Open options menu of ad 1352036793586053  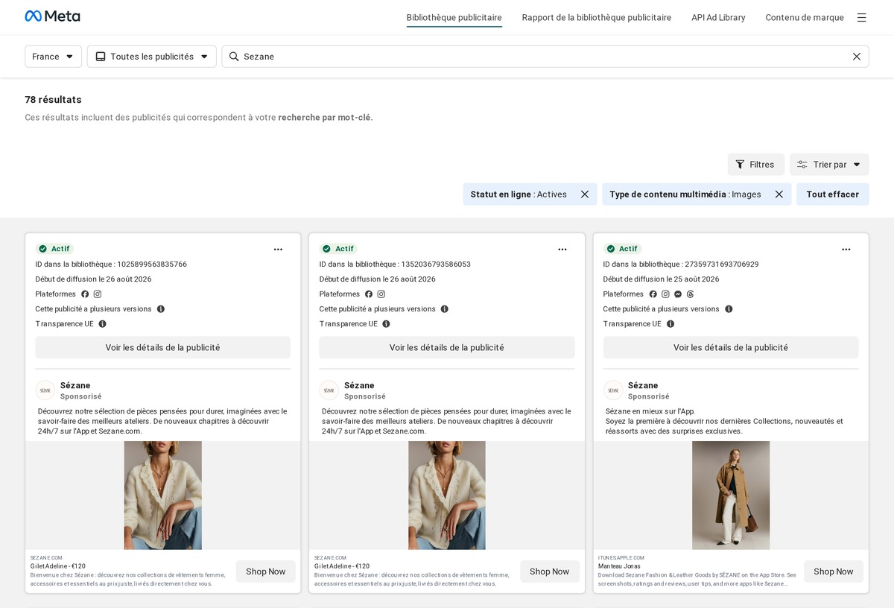coord(562,250)
